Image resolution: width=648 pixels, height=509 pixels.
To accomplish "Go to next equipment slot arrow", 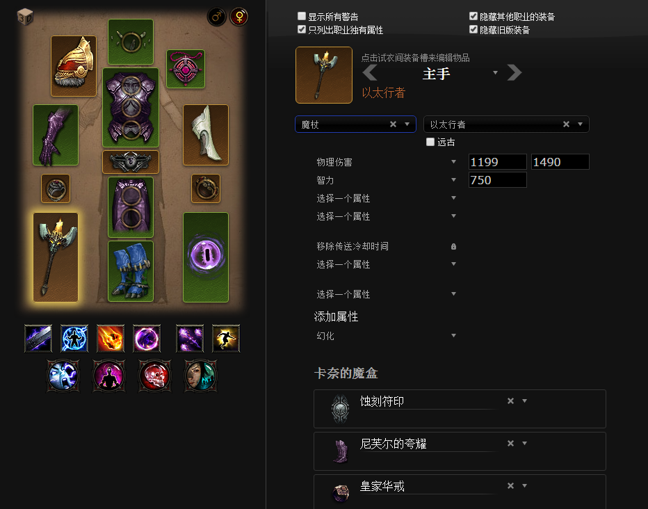I will coord(515,73).
